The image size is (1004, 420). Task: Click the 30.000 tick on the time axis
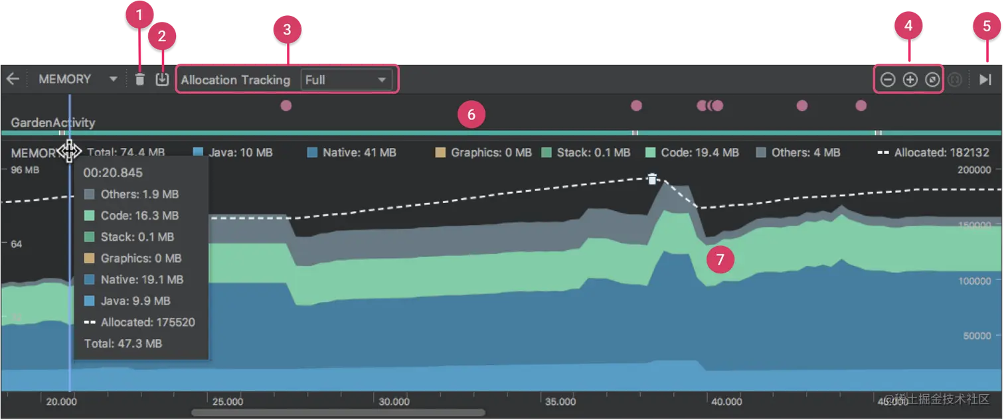pyautogui.click(x=394, y=401)
